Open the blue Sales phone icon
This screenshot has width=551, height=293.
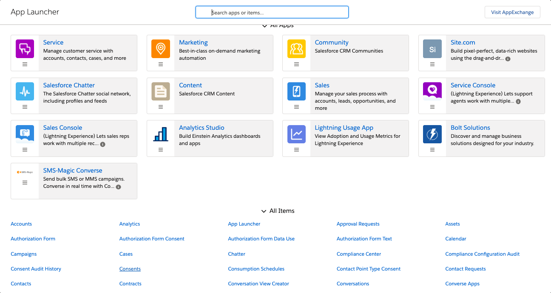point(296,92)
